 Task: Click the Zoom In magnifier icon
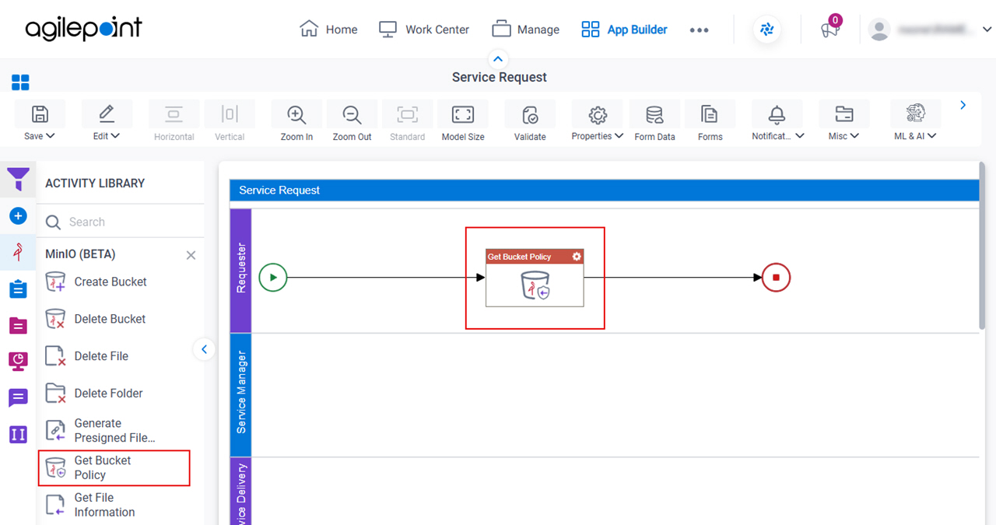pyautogui.click(x=296, y=115)
